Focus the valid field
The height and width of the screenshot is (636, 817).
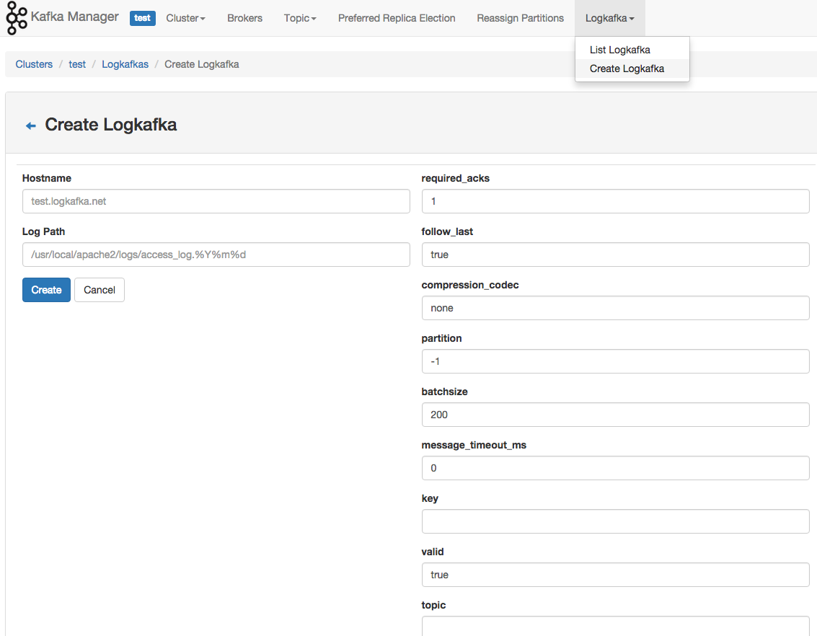click(615, 575)
